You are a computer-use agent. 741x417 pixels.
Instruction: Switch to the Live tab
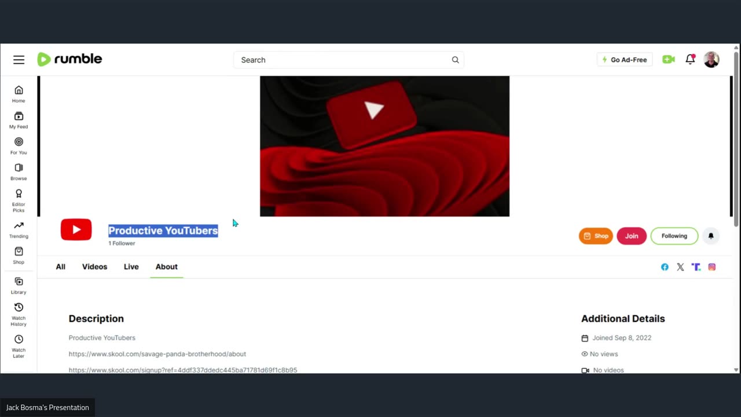[x=131, y=266]
